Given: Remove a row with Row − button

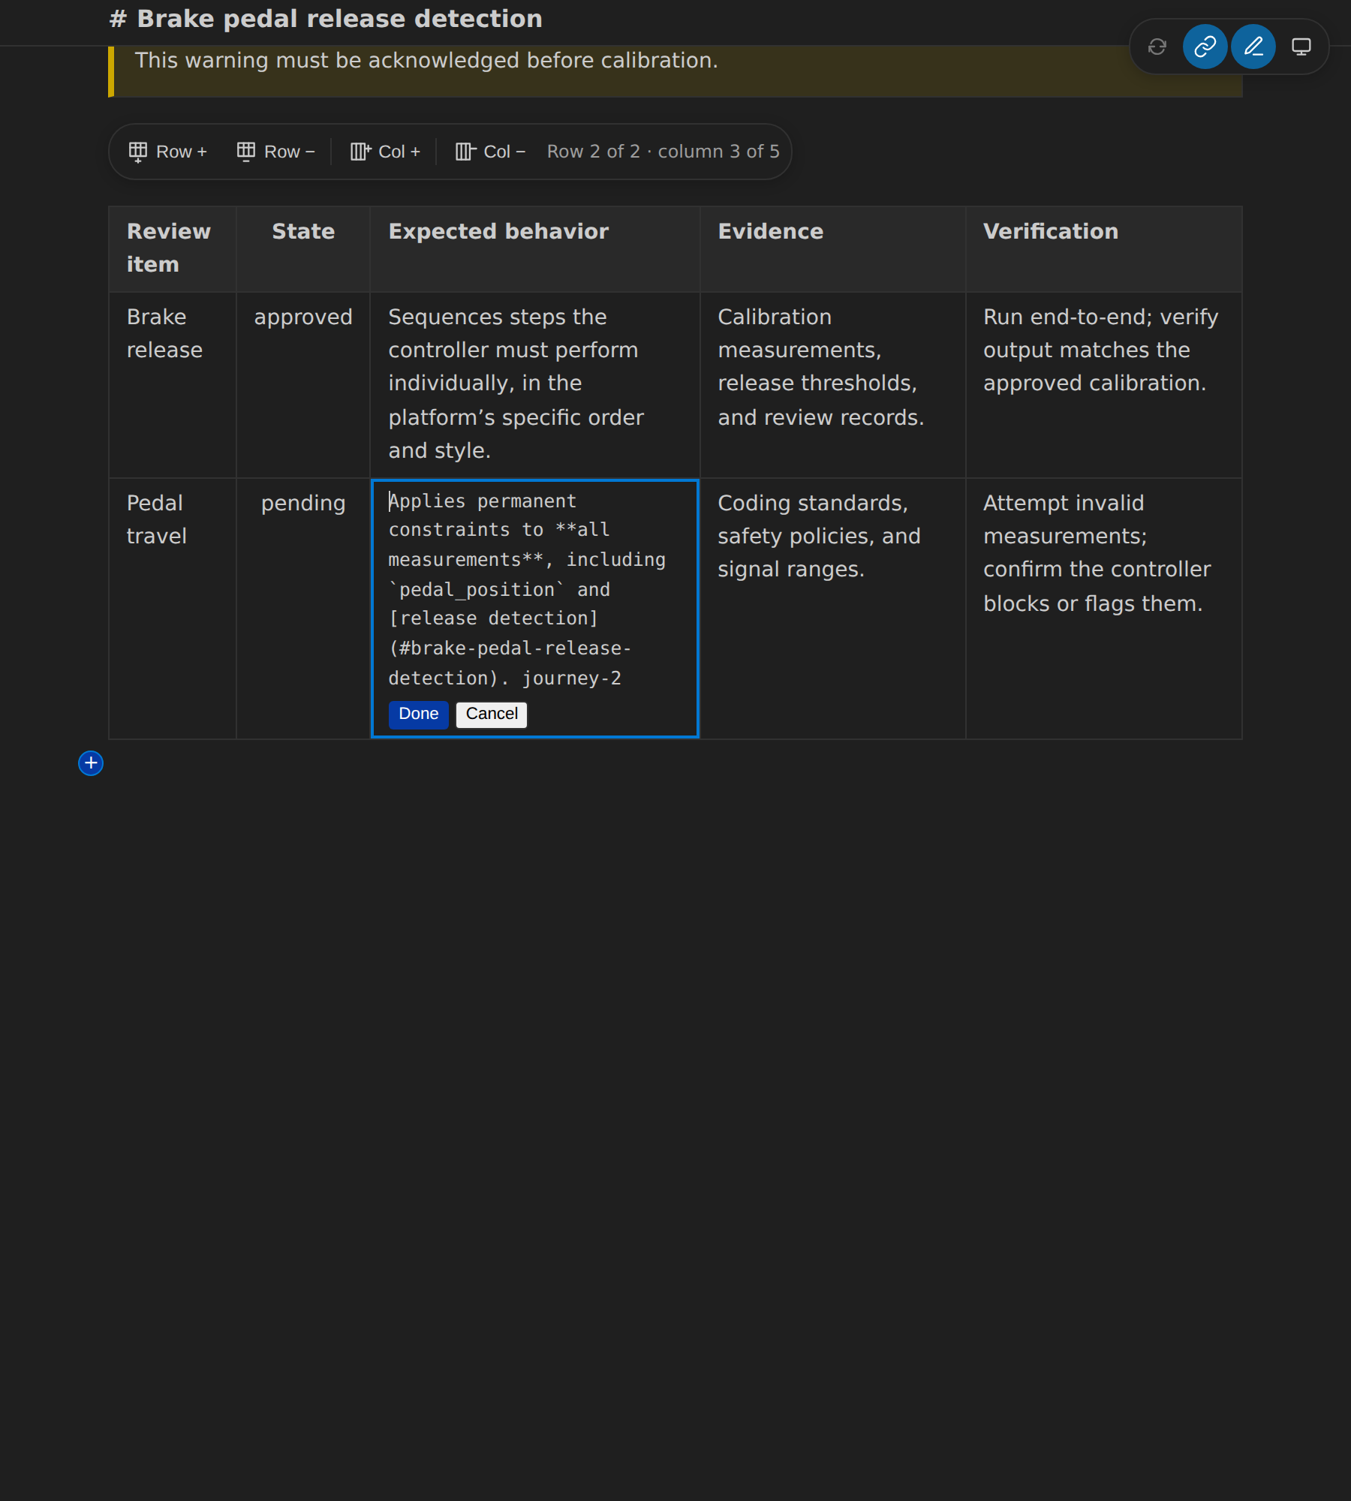Looking at the screenshot, I should (276, 152).
